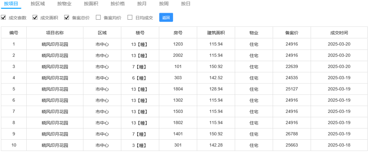Screen dimensions: 368x154
Task: Click room number 301 in row 10
Action: coord(178,145)
